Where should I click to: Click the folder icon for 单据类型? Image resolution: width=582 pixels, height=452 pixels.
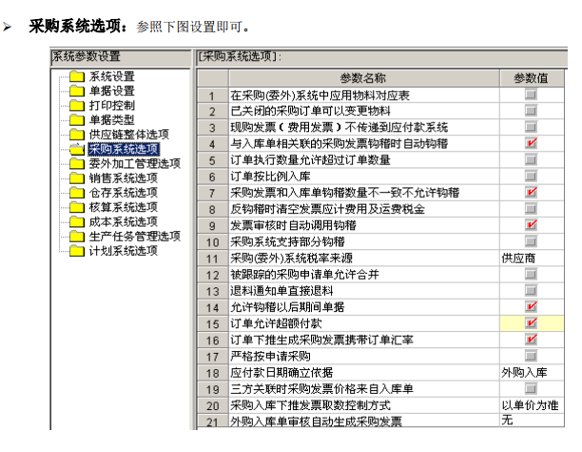click(77, 120)
